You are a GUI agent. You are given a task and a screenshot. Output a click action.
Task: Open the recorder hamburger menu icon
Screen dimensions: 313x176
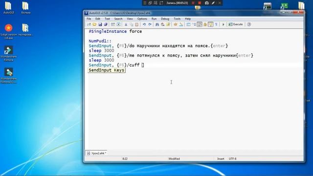pos(145,3)
